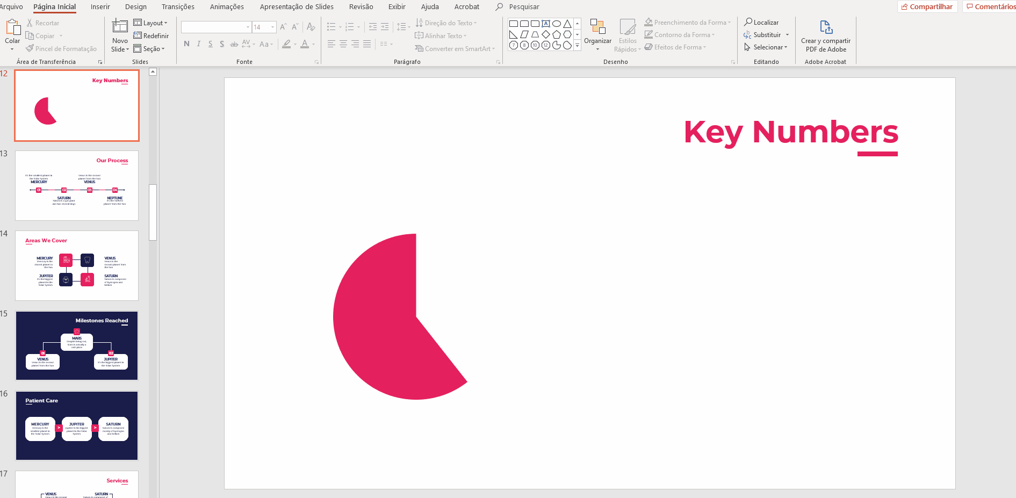The height and width of the screenshot is (498, 1016).
Task: Open Estilos Rápidos gallery
Action: tap(628, 35)
